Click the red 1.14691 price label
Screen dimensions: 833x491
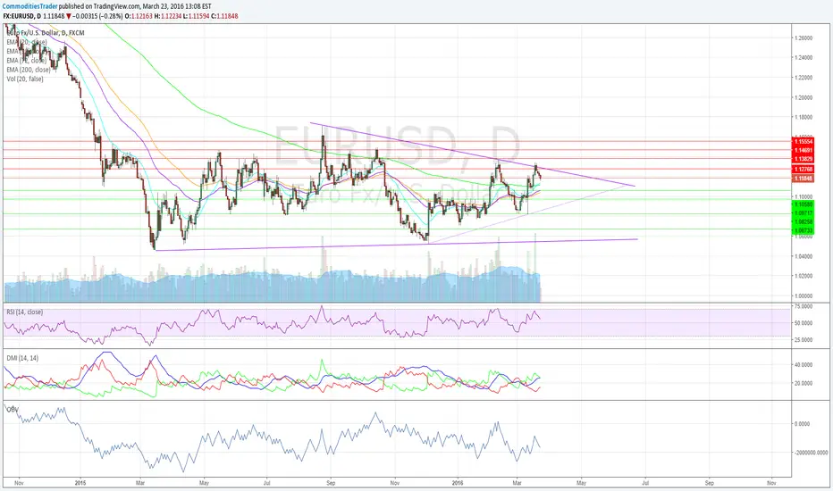click(x=803, y=151)
